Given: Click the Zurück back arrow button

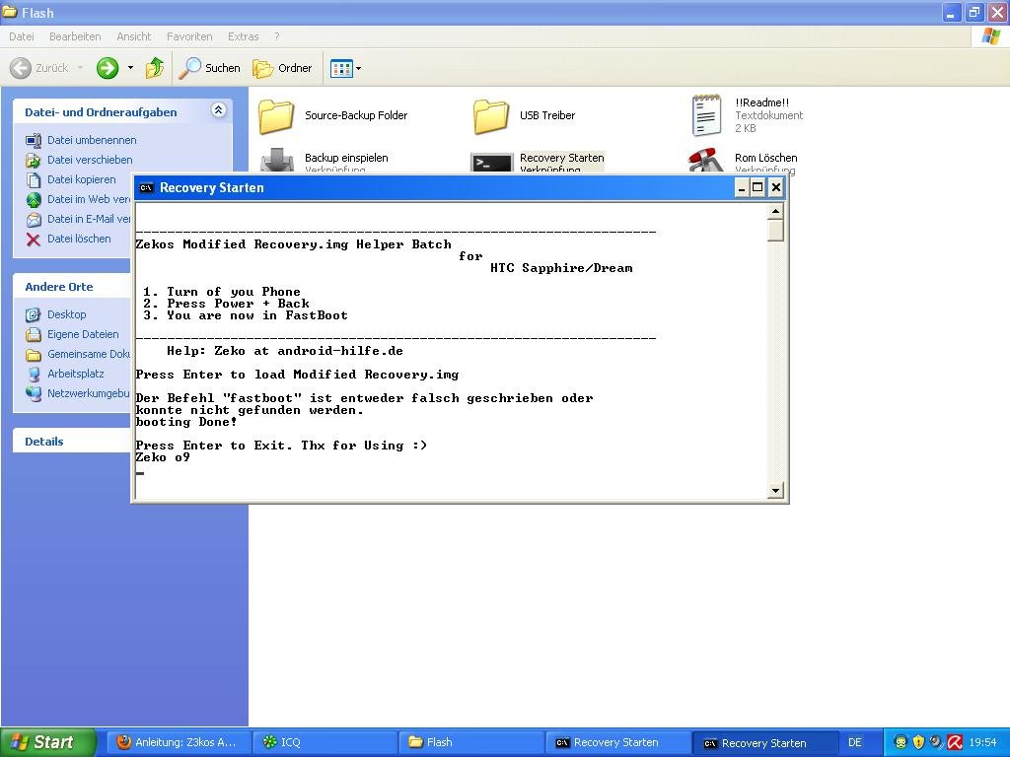Looking at the screenshot, I should coord(21,68).
